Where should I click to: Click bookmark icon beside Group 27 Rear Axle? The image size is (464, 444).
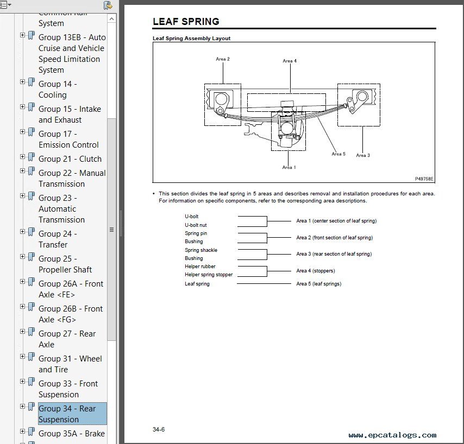tap(32, 332)
